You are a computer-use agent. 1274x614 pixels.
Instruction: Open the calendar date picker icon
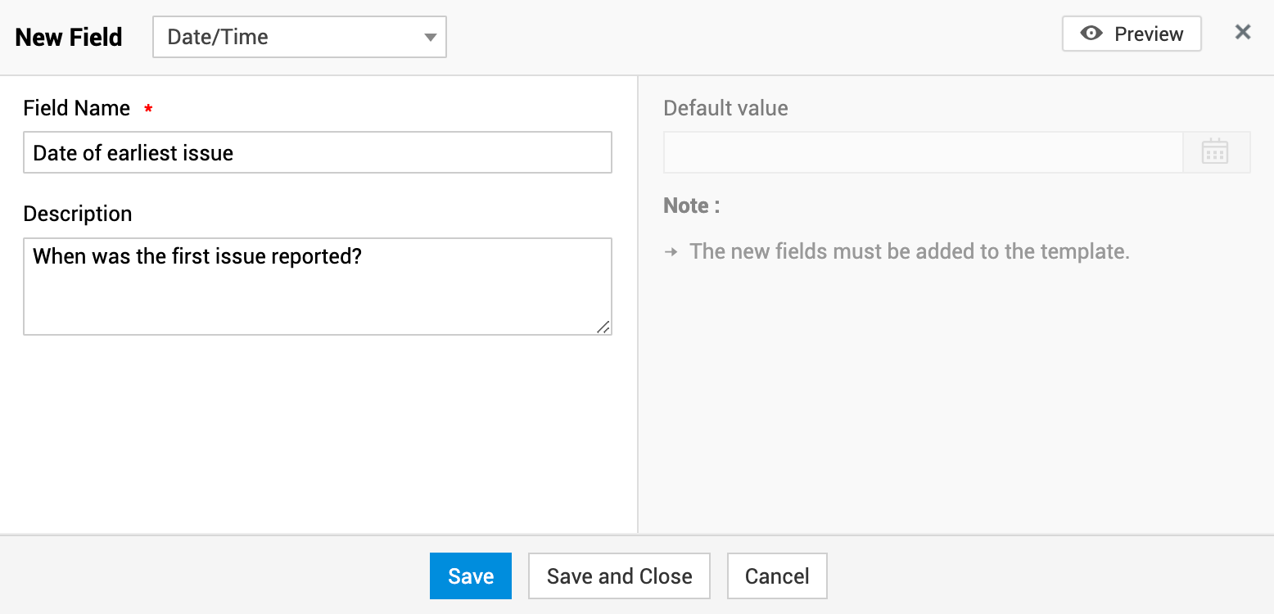point(1215,151)
